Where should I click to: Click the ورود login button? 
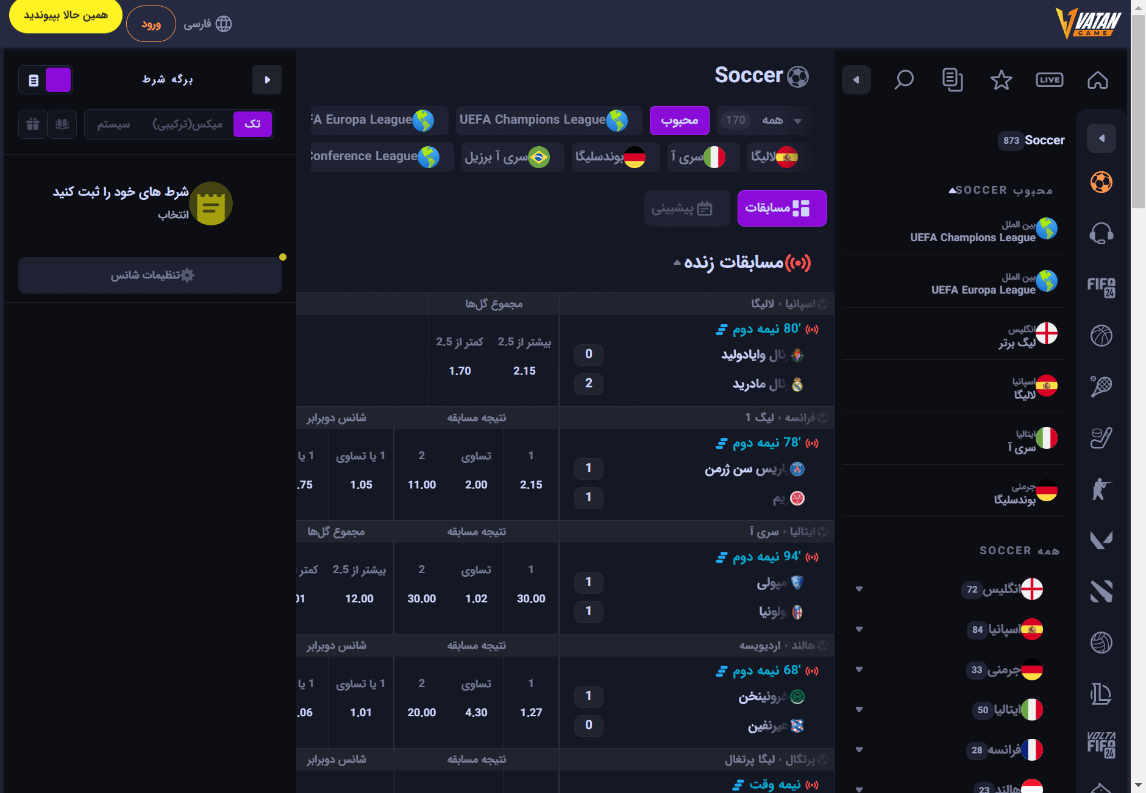(151, 24)
